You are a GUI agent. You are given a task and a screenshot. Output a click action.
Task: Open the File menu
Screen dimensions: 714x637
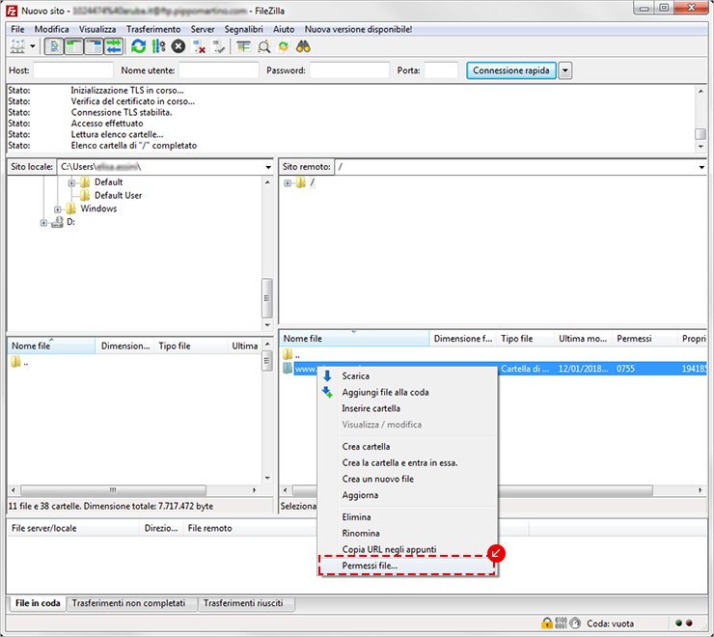coord(17,29)
